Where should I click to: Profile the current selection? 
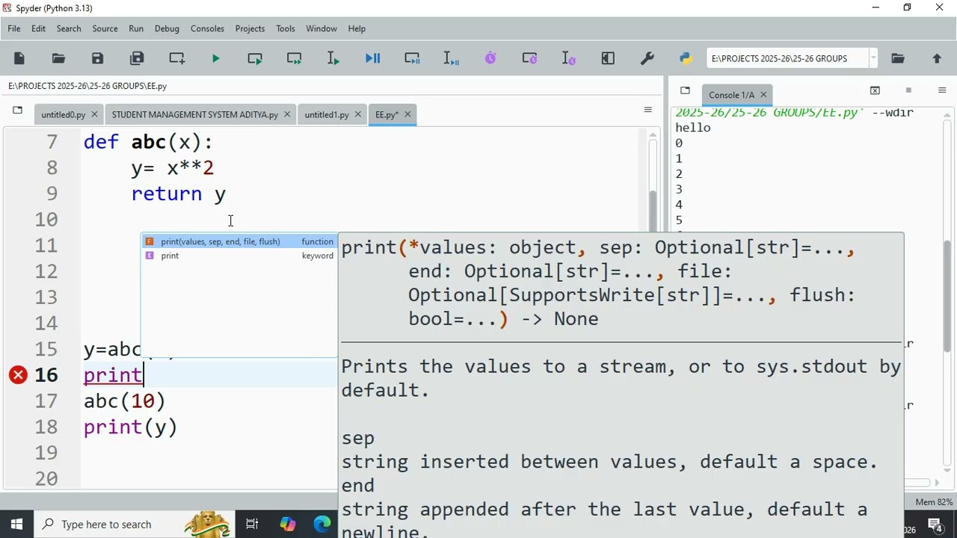(569, 58)
